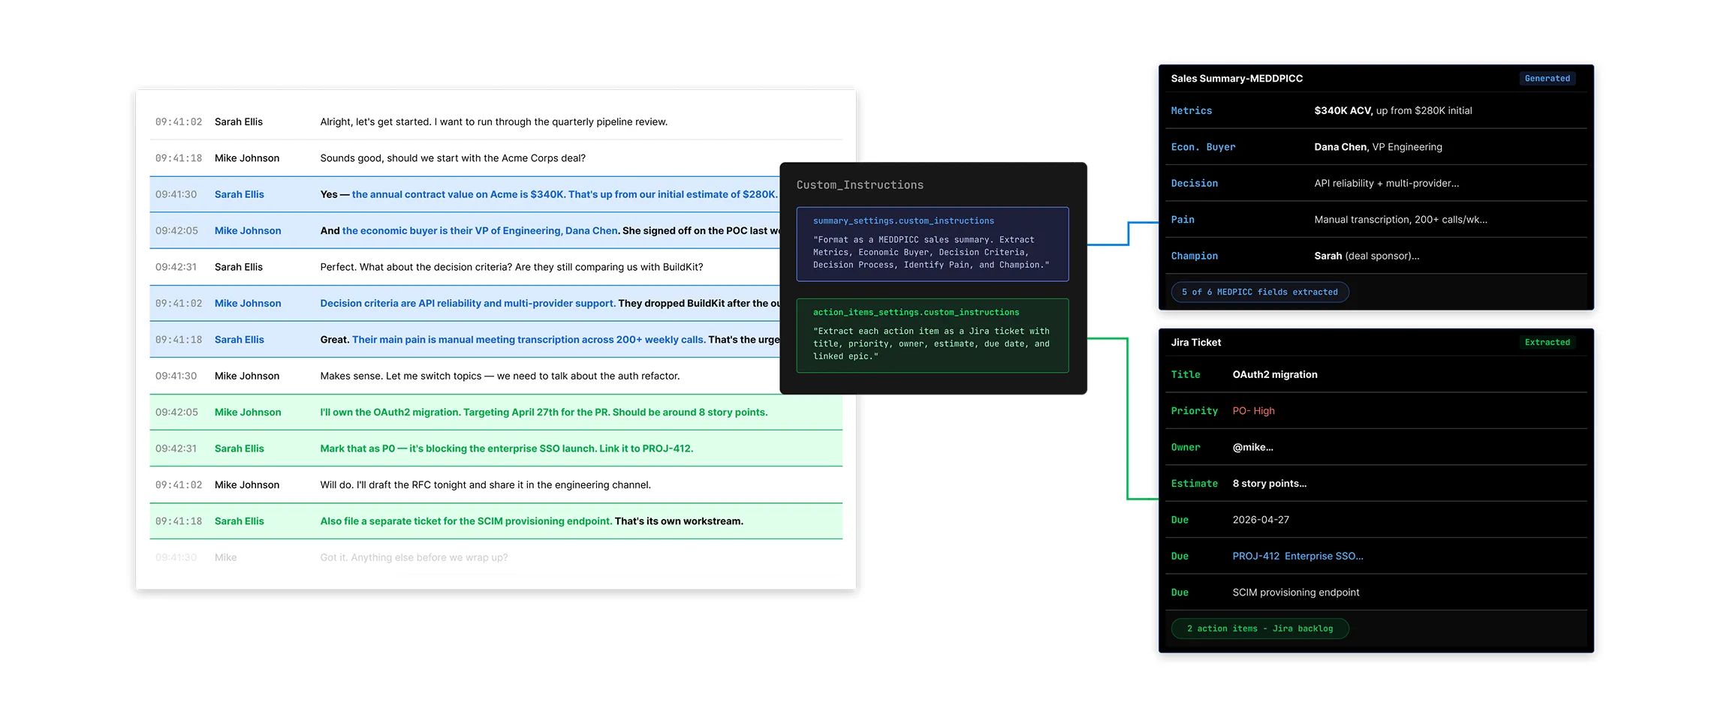The image size is (1730, 723).
Task: Click speaker name Sarah Ellis on the first transcript row
Action: (239, 121)
